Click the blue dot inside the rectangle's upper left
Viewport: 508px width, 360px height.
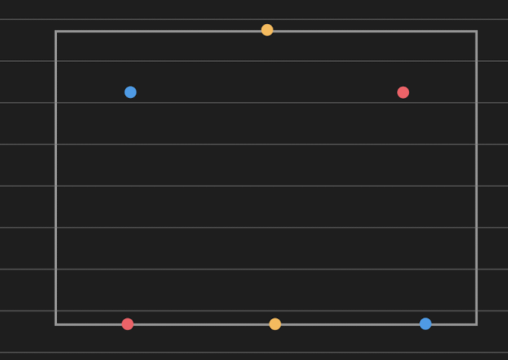(x=130, y=92)
